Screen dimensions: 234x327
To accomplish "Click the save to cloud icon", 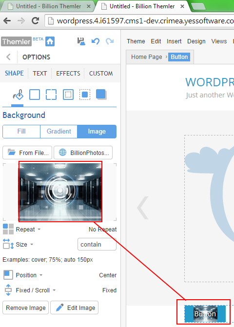I will click(x=81, y=41).
